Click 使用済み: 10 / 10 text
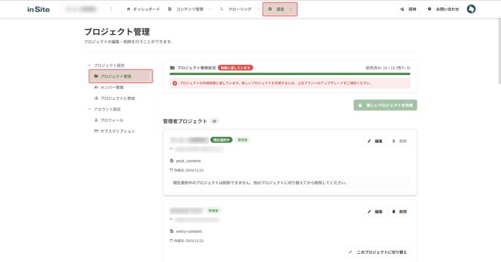501x262 pixels. point(388,68)
